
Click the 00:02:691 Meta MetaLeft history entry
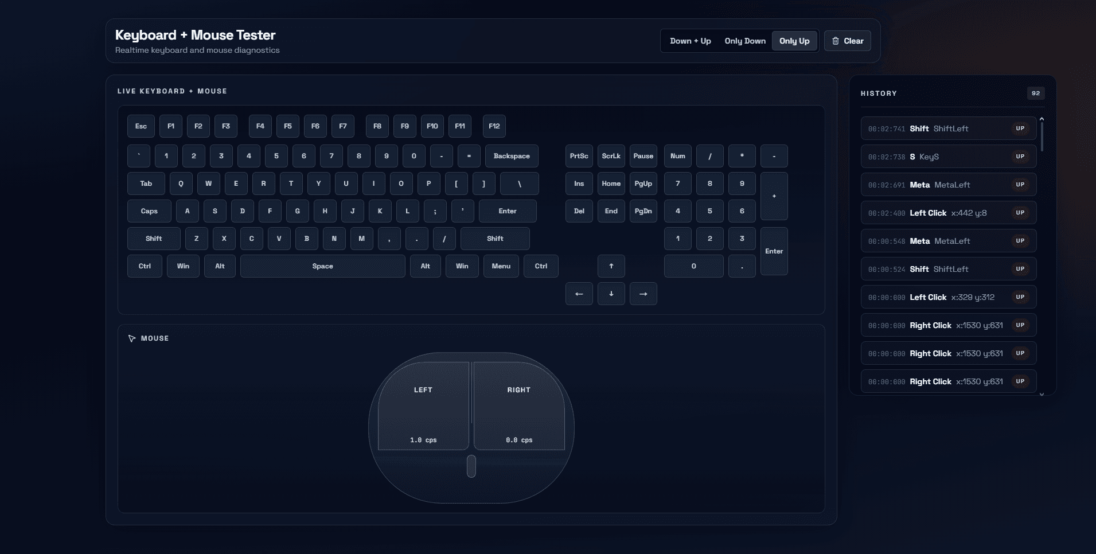click(949, 185)
